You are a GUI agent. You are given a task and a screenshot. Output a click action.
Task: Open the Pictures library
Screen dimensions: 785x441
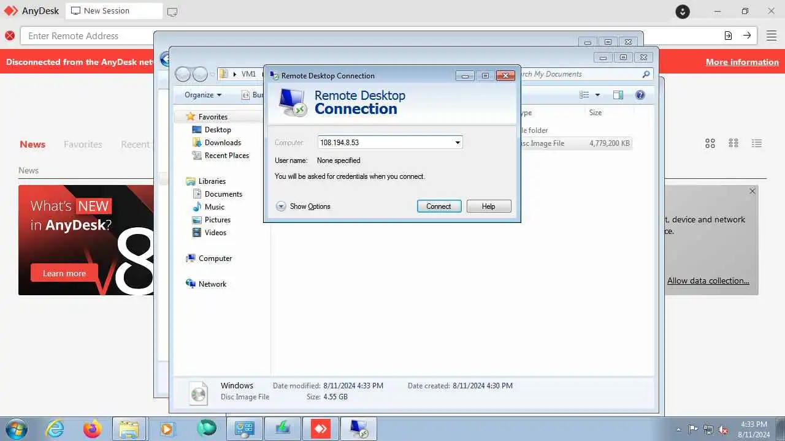[218, 220]
